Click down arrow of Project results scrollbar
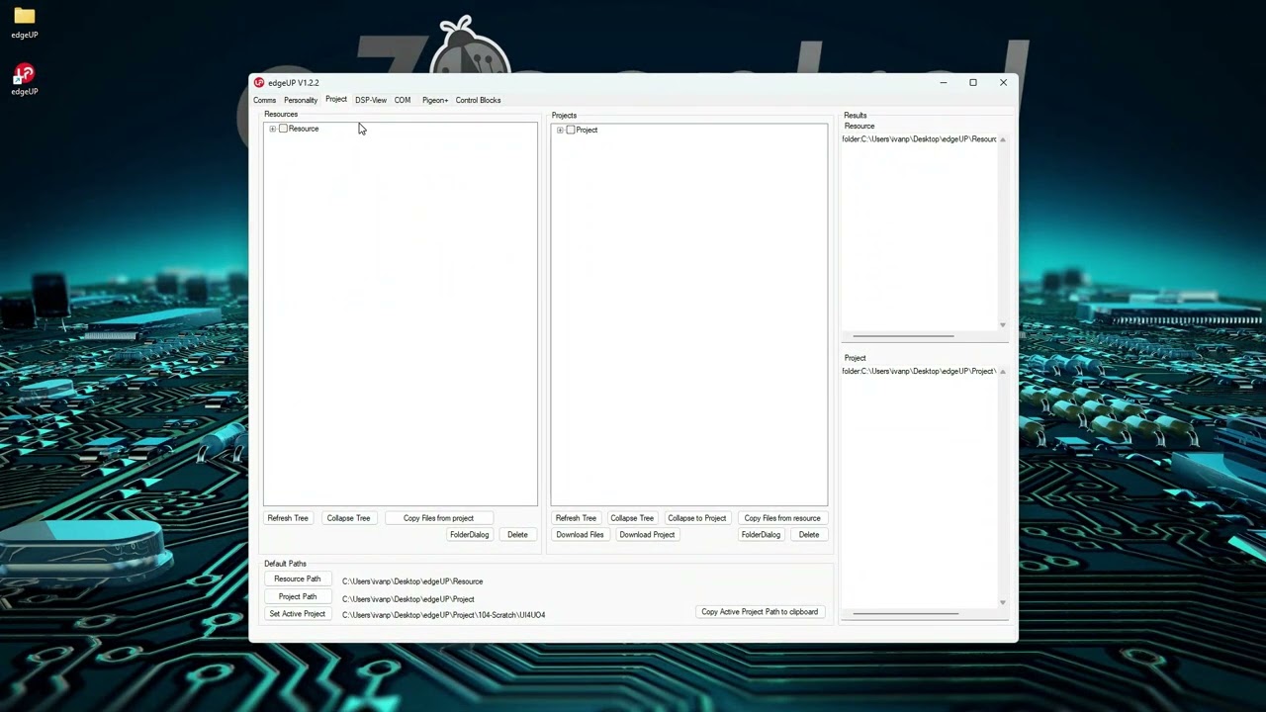Image resolution: width=1266 pixels, height=712 pixels. point(1003,602)
